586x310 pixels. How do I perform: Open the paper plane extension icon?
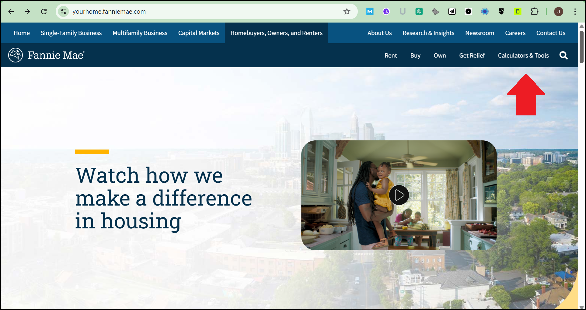452,12
